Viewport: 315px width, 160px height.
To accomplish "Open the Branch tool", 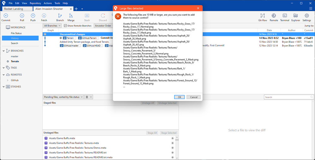I will (x=60, y=17).
